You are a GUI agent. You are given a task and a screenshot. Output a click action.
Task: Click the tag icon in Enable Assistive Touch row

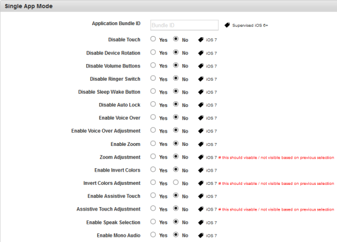point(200,196)
